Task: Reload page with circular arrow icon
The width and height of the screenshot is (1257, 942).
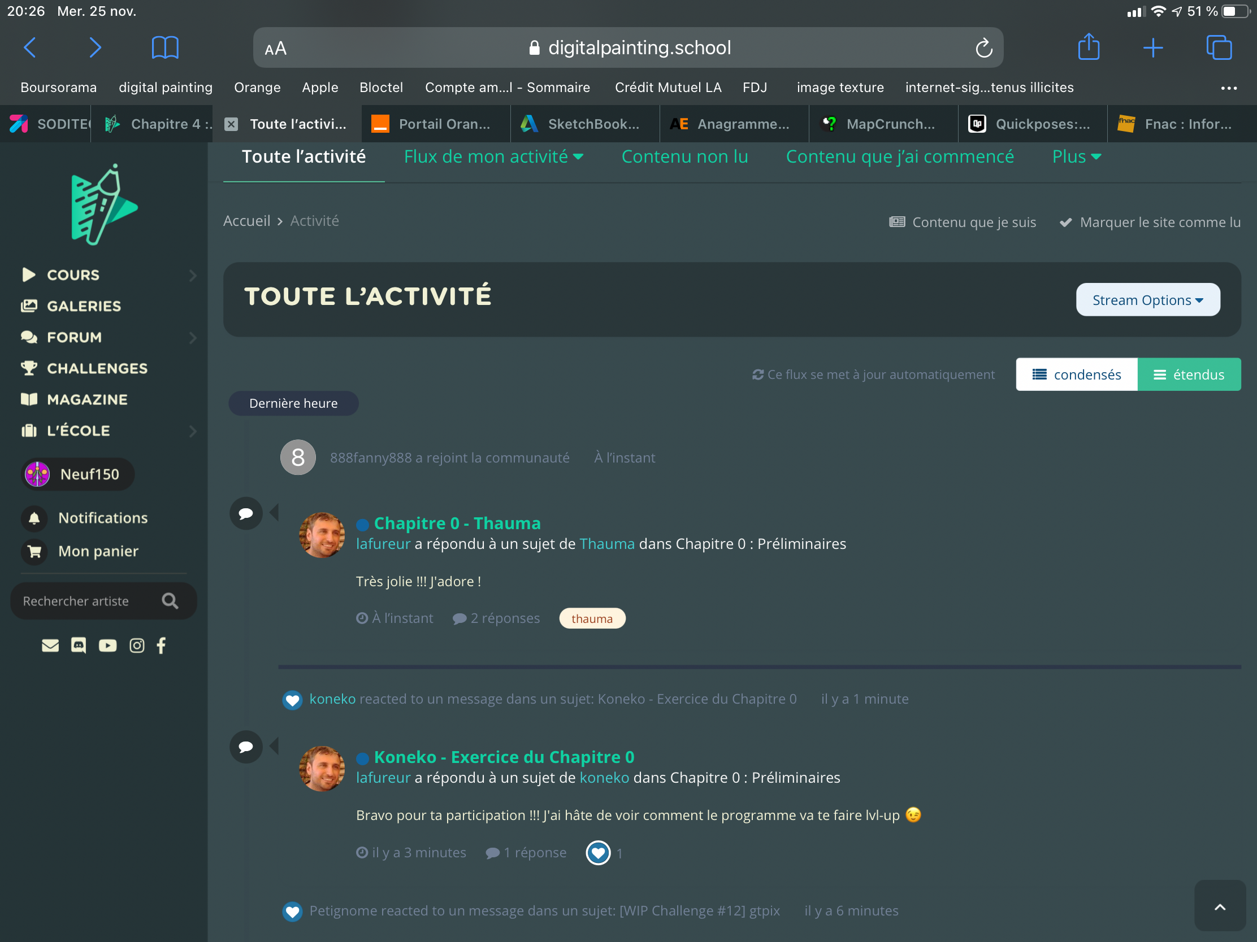Action: pyautogui.click(x=983, y=48)
